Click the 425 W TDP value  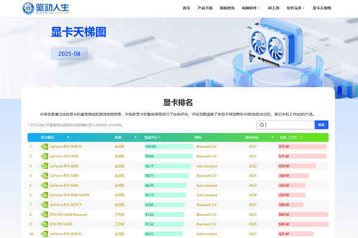click(284, 234)
